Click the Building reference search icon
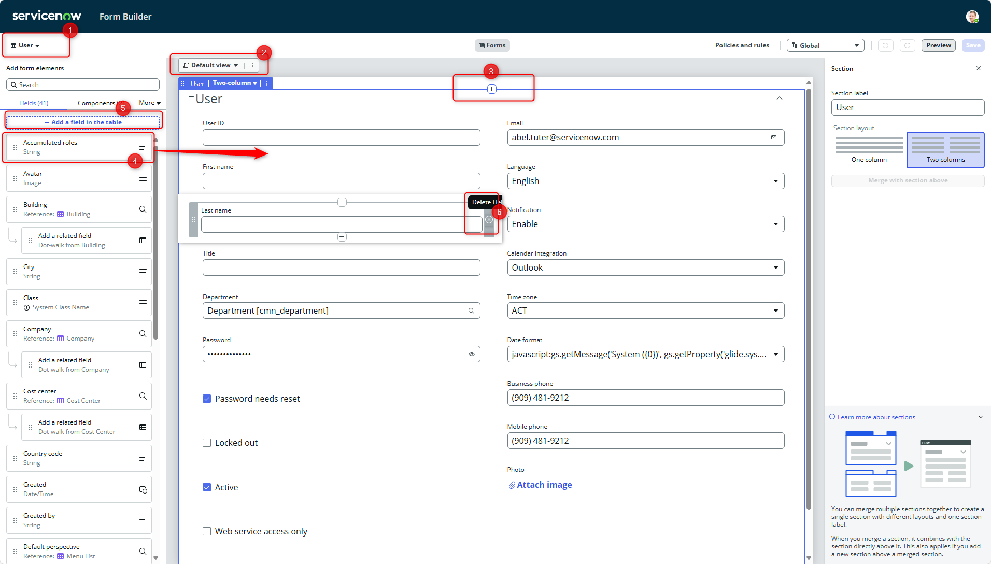Viewport: 991px width, 564px height. pos(143,209)
